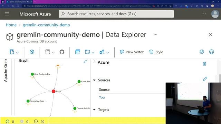Image resolution: width=221 pixels, height=124 pixels.
Task: Open the 'You' source link
Action: (x=102, y=97)
